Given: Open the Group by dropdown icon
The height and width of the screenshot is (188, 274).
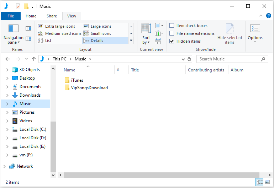Looking at the screenshot, I should click(159, 26).
